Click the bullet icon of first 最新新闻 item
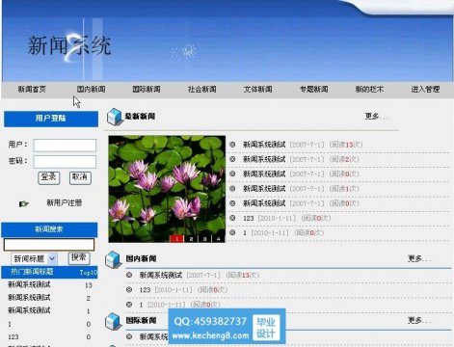Viewport: 454px width, 347px height. coord(232,145)
